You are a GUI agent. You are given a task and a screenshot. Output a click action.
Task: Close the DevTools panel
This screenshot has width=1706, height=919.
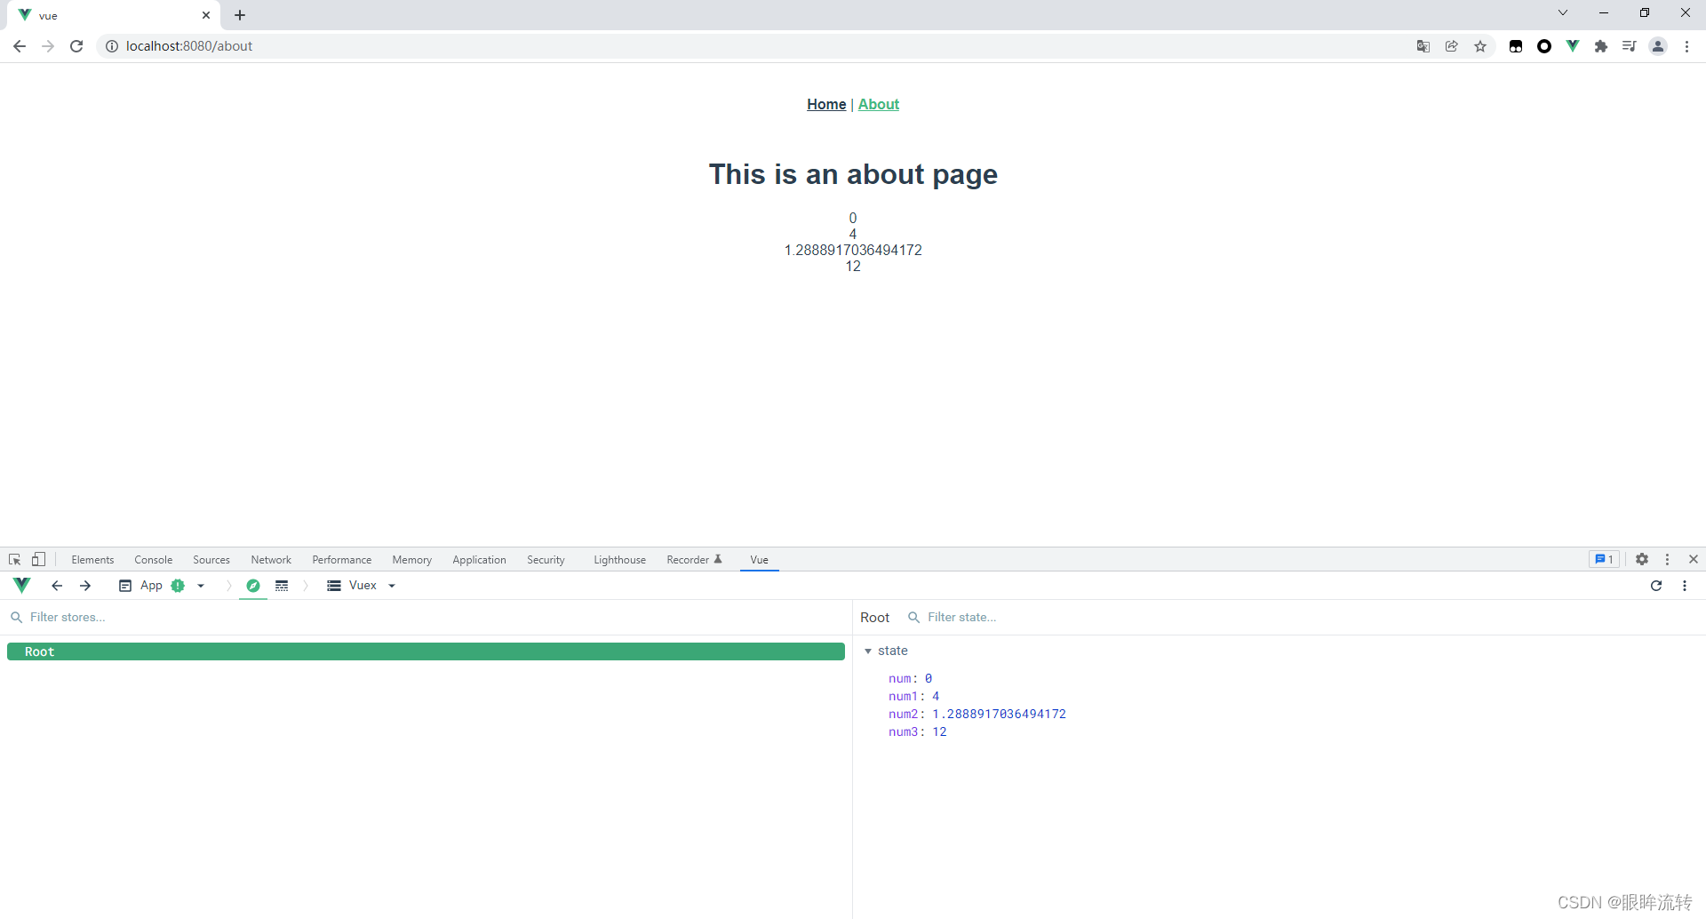pyautogui.click(x=1694, y=559)
